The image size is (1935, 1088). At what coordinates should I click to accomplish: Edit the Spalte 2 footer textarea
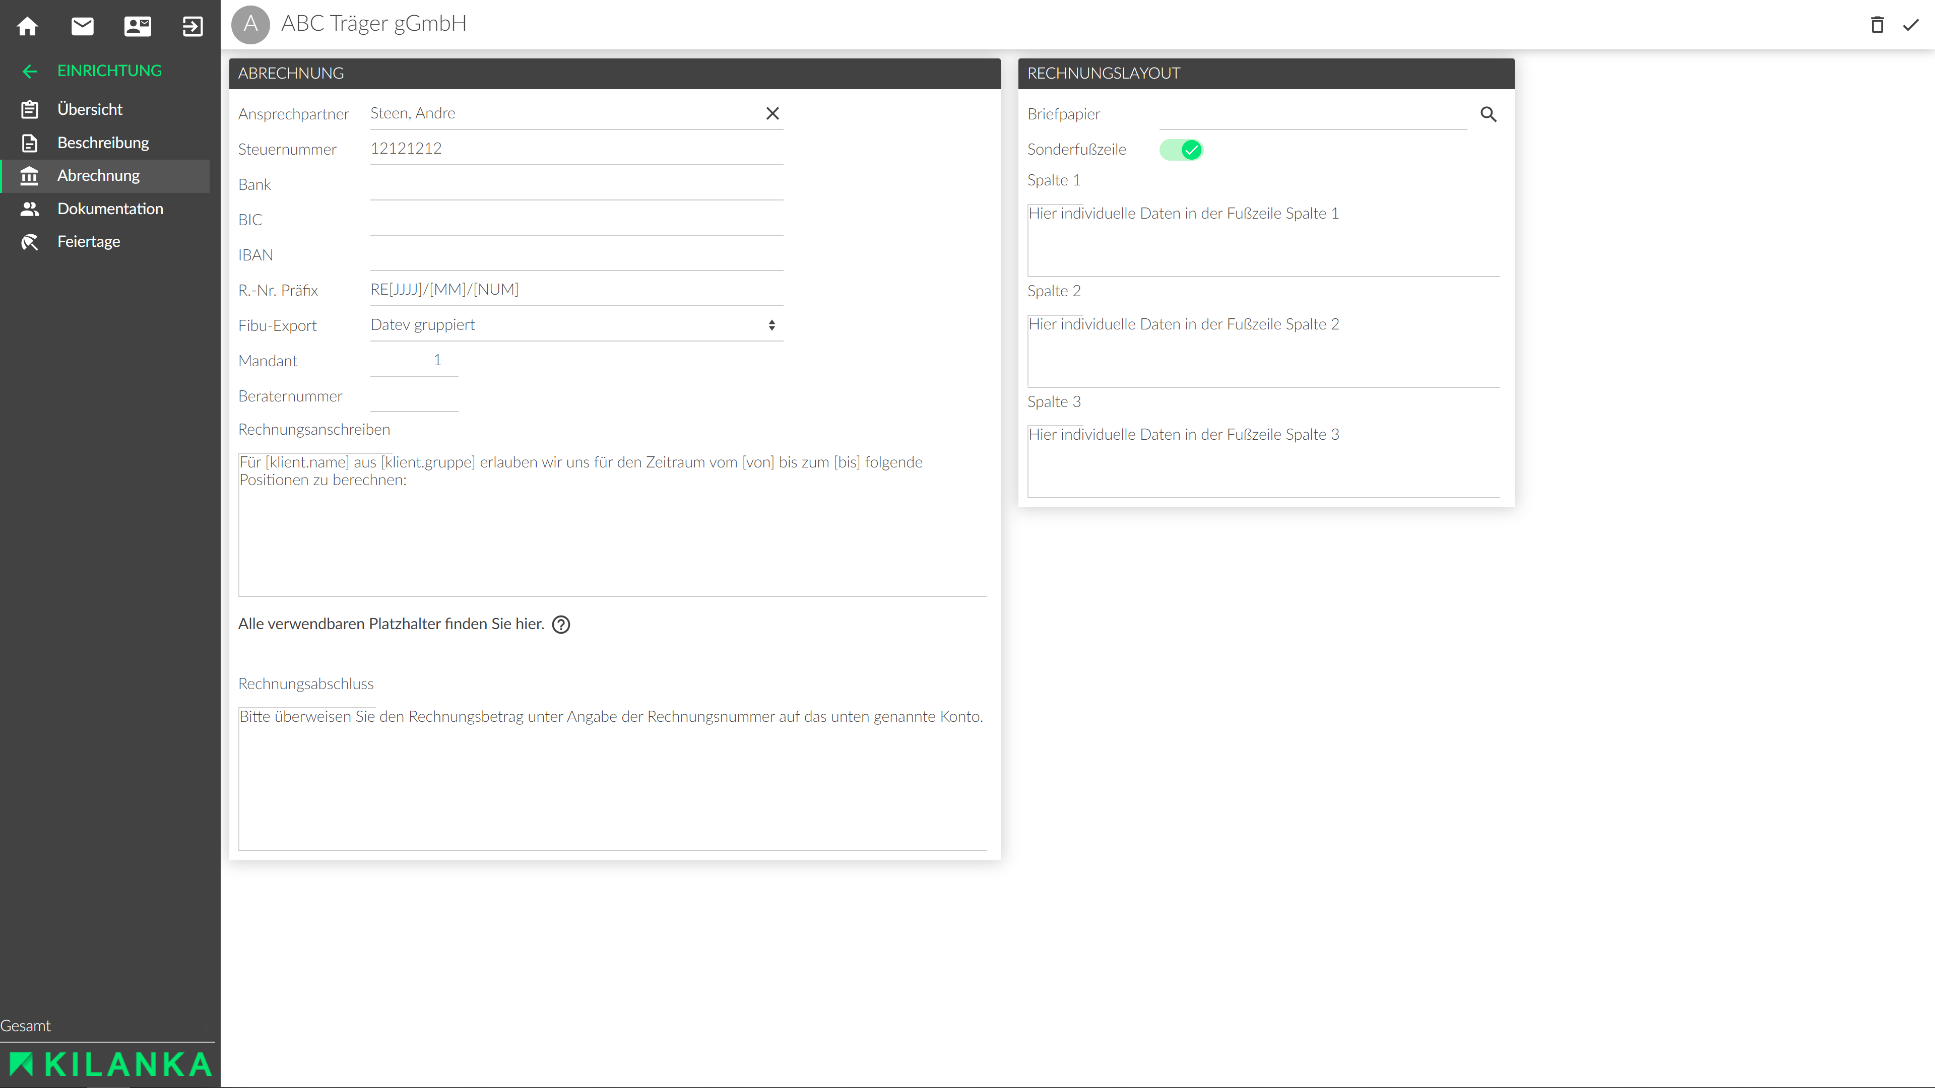tap(1263, 351)
